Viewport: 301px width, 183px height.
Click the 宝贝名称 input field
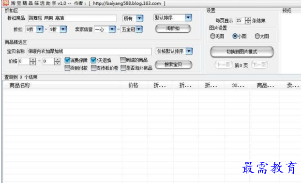click(89, 52)
